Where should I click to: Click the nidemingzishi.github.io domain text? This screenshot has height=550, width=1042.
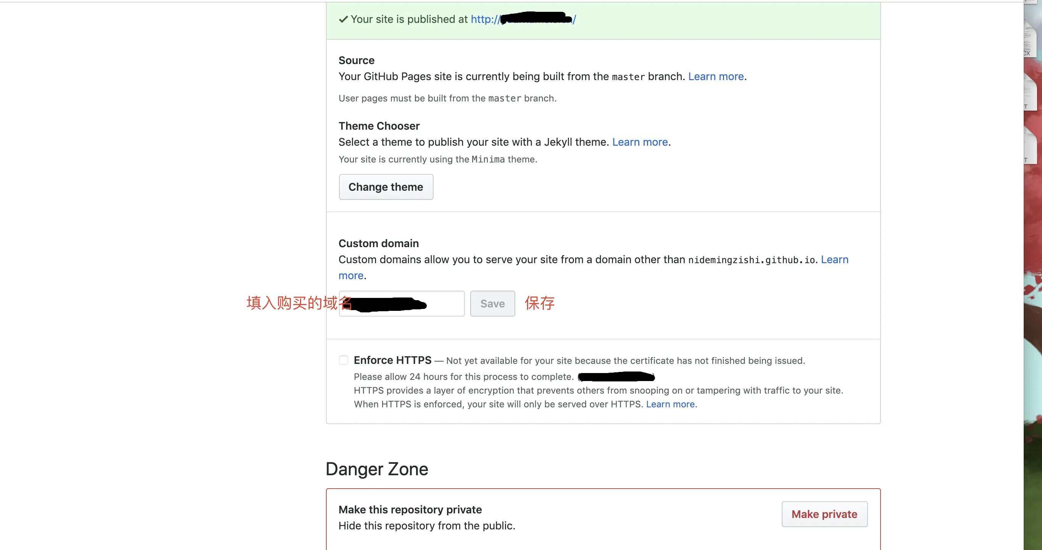[752, 260]
